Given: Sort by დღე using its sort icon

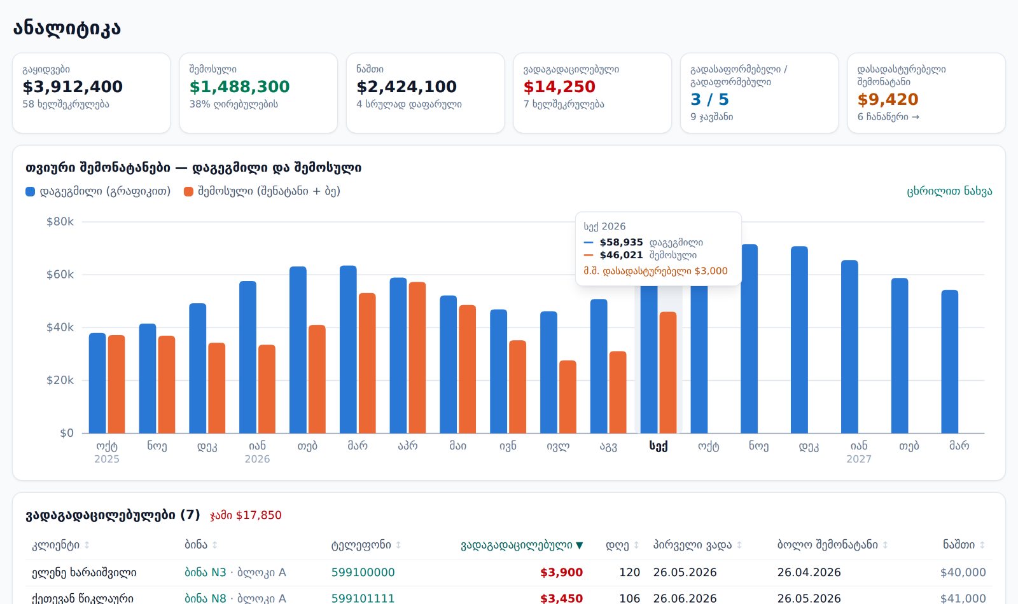Looking at the screenshot, I should coord(636,545).
